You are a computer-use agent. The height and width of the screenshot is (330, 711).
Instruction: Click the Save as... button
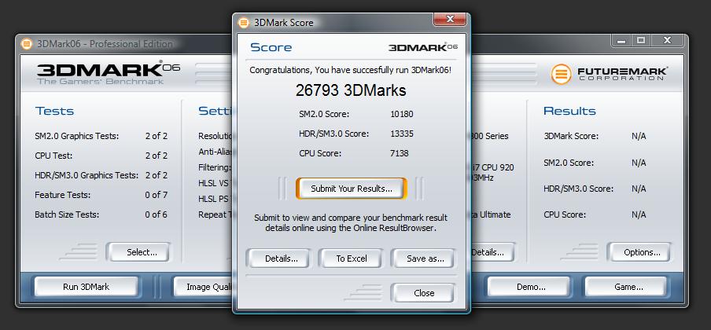(x=425, y=258)
